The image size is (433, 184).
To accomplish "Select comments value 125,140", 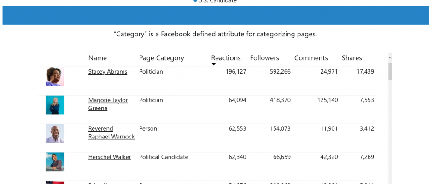I will point(327,100).
